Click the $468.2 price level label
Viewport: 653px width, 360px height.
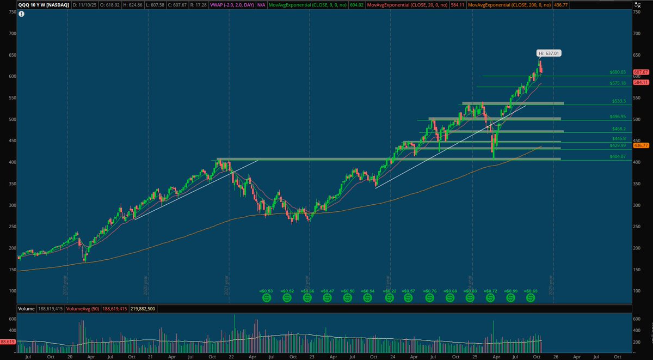click(619, 129)
